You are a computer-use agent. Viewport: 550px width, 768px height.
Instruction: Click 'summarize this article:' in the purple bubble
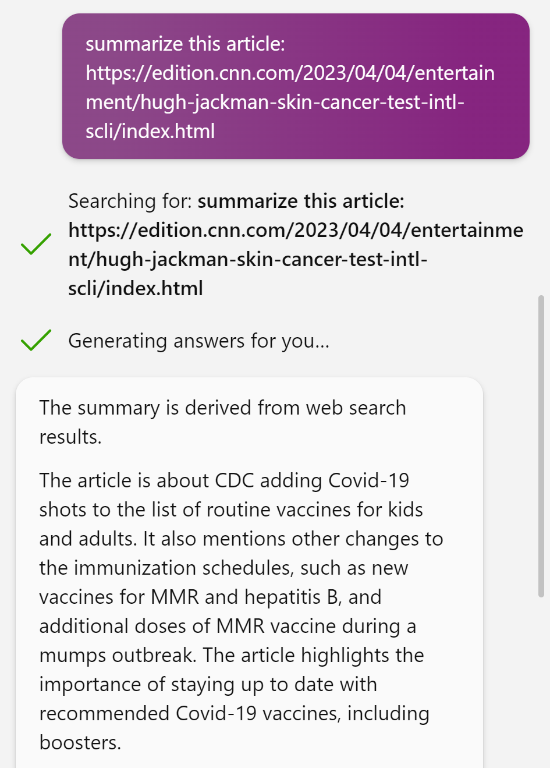point(185,44)
